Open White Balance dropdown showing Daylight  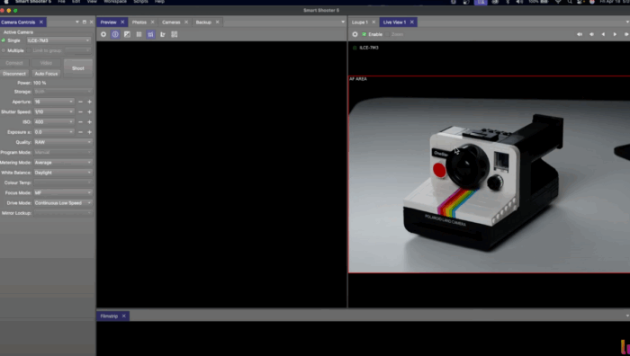[x=63, y=173]
